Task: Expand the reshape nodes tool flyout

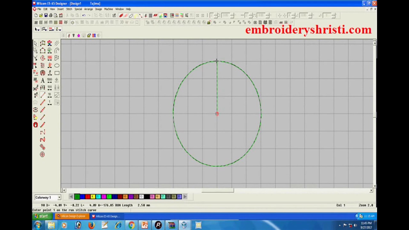Action: click(44, 29)
